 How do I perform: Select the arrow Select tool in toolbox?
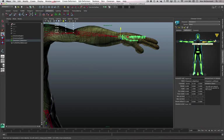point(3,21)
